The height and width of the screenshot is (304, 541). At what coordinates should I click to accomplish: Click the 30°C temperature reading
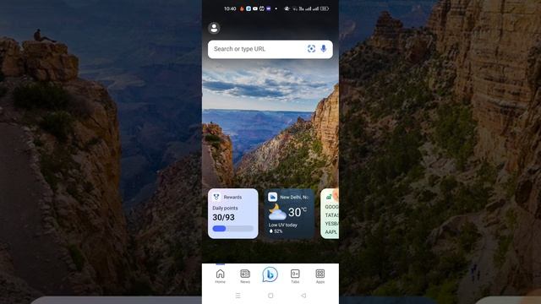298,212
